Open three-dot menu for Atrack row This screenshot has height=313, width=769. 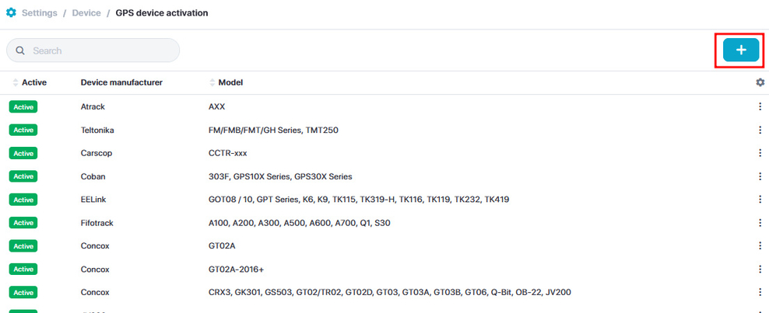(760, 106)
